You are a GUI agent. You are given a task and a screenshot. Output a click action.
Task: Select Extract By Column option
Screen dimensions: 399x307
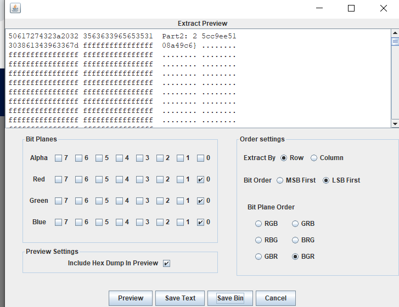click(314, 158)
